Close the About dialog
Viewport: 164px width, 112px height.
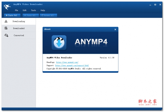click(x=115, y=30)
